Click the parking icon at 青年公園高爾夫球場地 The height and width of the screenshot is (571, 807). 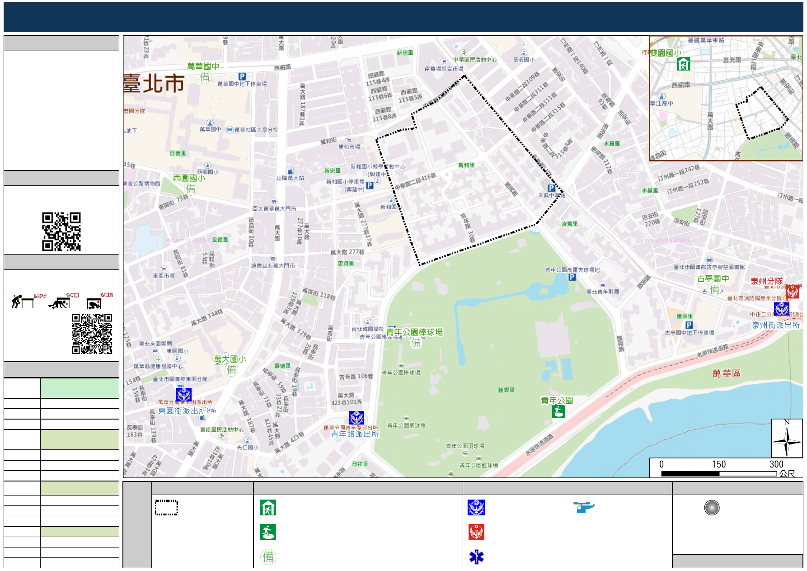[572, 277]
